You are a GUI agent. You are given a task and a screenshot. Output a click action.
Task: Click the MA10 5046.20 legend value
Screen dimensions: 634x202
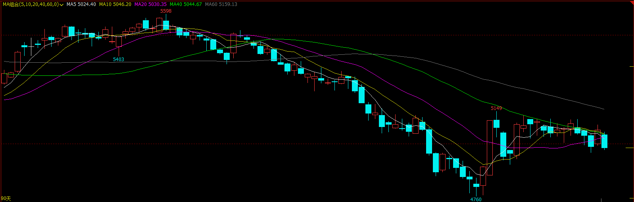pos(115,4)
